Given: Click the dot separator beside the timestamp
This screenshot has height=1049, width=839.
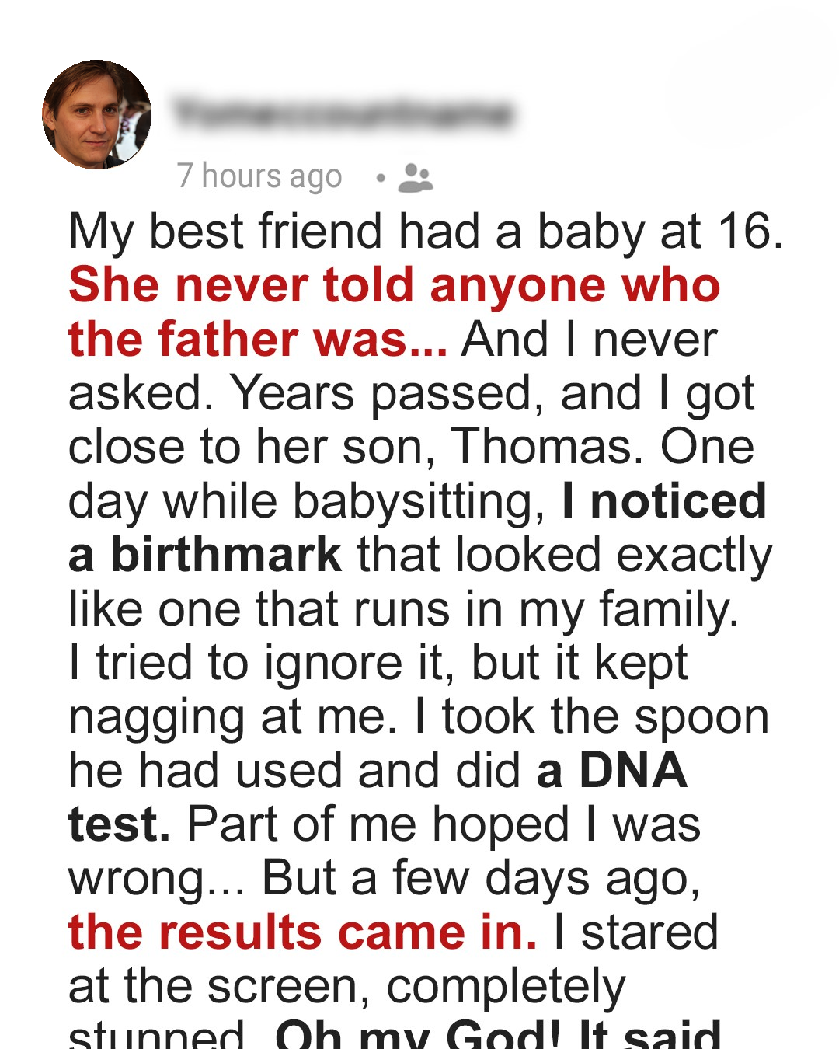Looking at the screenshot, I should (380, 178).
